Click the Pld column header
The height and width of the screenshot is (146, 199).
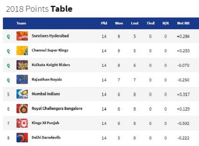coord(104,23)
